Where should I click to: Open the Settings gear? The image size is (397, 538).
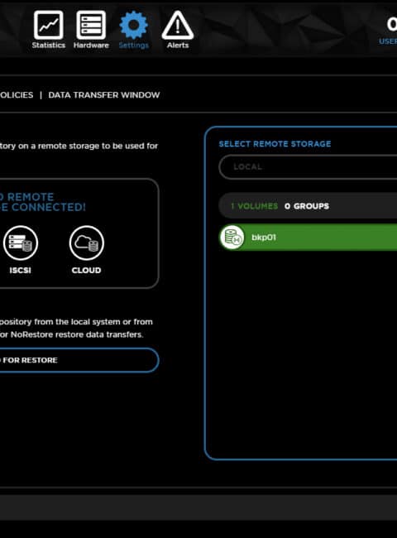[x=134, y=30]
